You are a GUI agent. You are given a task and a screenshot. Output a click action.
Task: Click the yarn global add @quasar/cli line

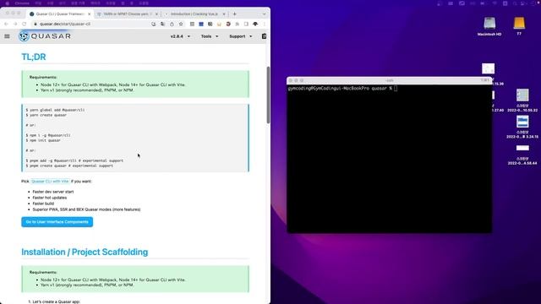coord(55,110)
